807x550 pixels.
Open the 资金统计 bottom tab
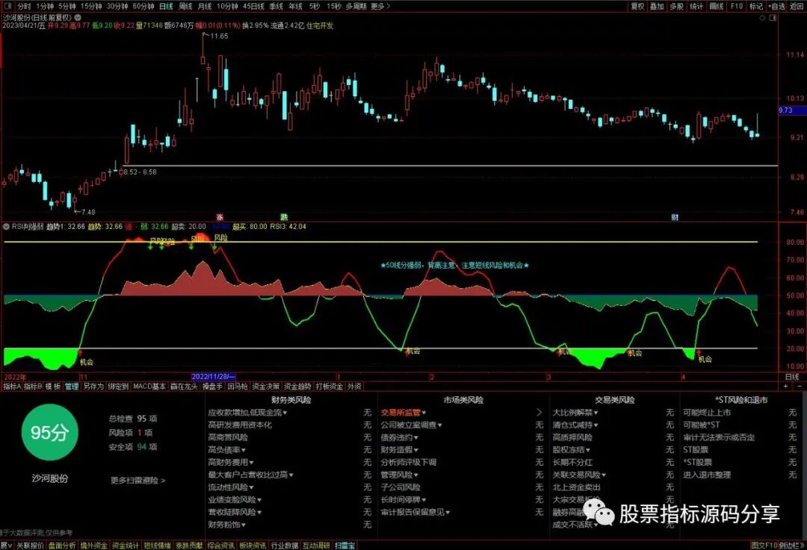pyautogui.click(x=126, y=546)
